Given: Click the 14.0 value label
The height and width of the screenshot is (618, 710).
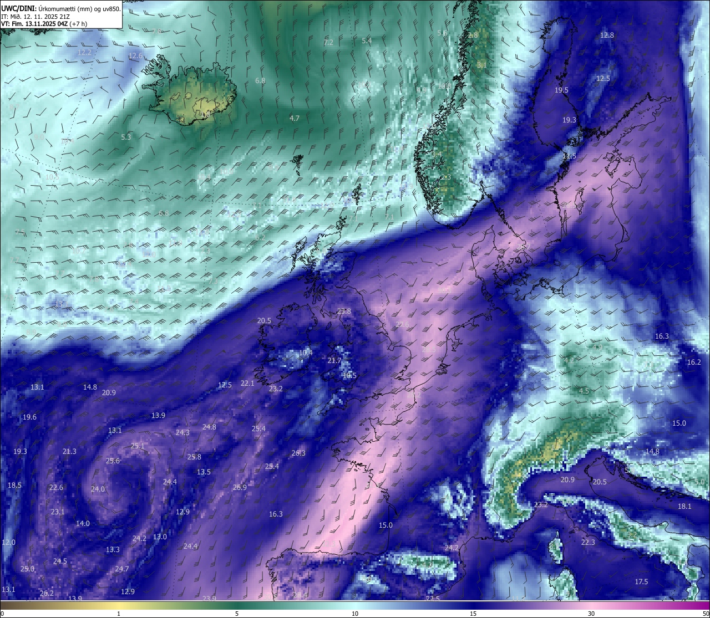Looking at the screenshot, I should 83,524.
